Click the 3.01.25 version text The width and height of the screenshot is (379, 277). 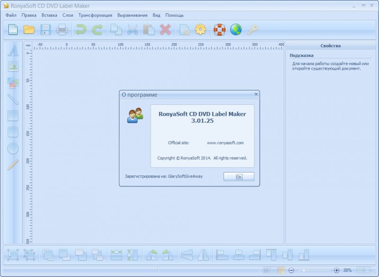[202, 121]
